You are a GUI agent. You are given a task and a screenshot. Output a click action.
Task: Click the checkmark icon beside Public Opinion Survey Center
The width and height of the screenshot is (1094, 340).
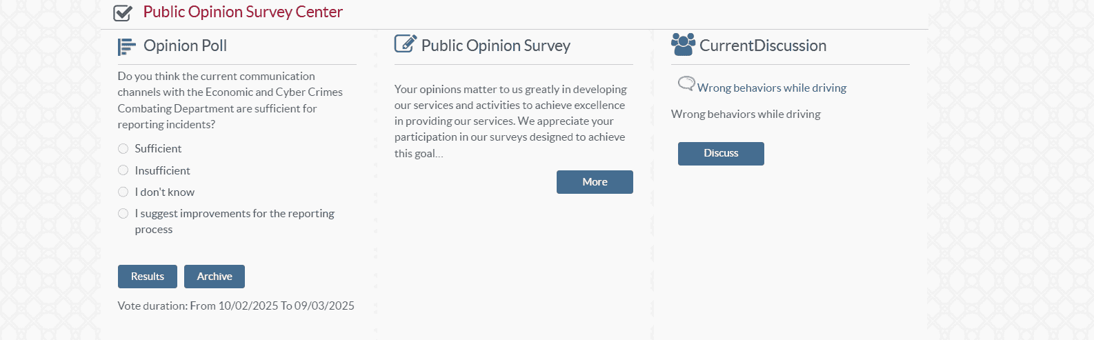123,12
